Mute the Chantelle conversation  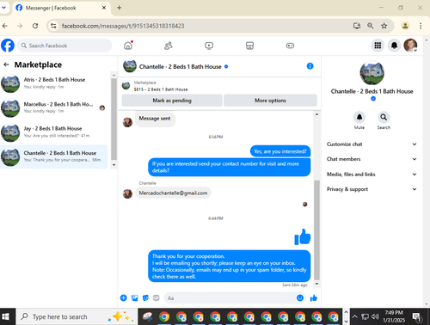tap(359, 117)
